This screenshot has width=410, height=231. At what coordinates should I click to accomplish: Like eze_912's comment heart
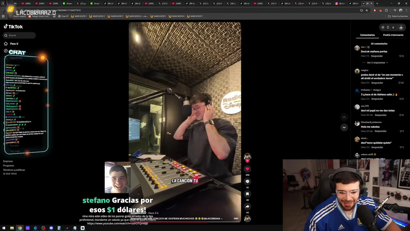(400, 115)
